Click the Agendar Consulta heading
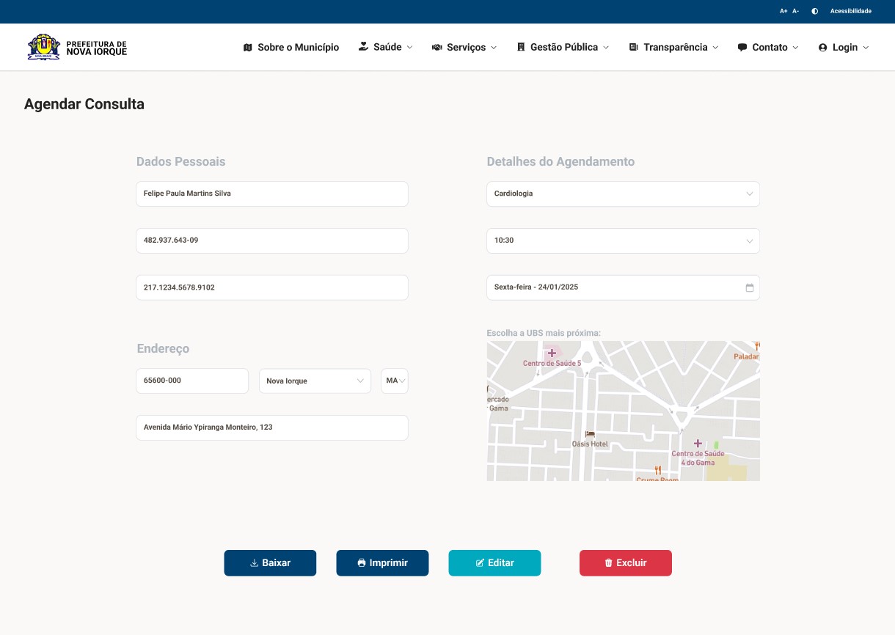Image resolution: width=895 pixels, height=635 pixels. pos(84,104)
